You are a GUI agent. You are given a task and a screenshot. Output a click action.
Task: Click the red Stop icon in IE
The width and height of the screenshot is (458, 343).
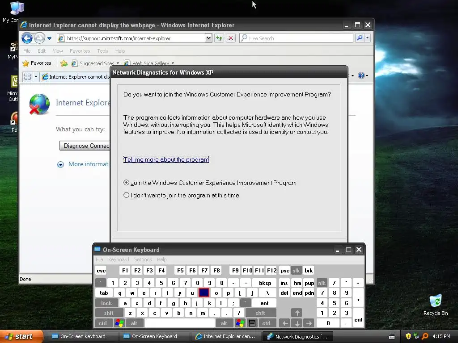point(231,38)
